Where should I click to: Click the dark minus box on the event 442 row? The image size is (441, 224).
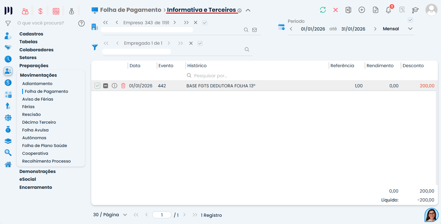click(x=106, y=86)
